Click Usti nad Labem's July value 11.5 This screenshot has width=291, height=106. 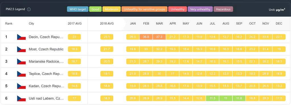[212, 98]
